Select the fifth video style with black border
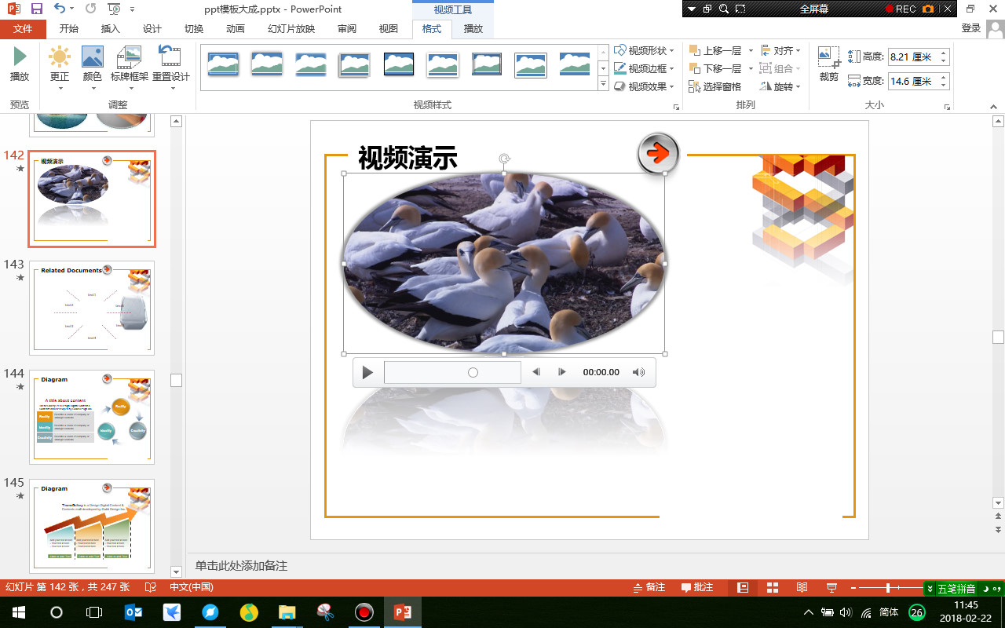This screenshot has height=628, width=1005. 399,64
